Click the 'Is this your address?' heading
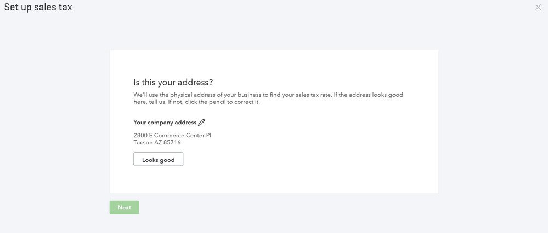 coord(173,83)
